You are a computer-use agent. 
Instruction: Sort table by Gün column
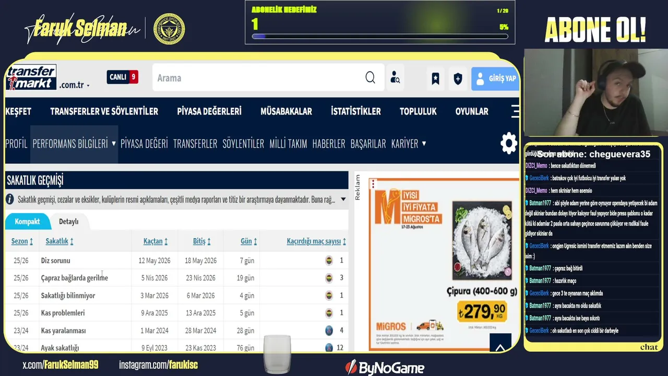[x=248, y=241]
